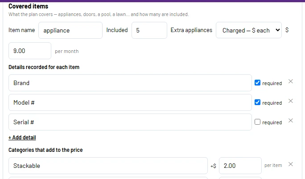Edit the Stackable 2.00 price field

tap(240, 166)
